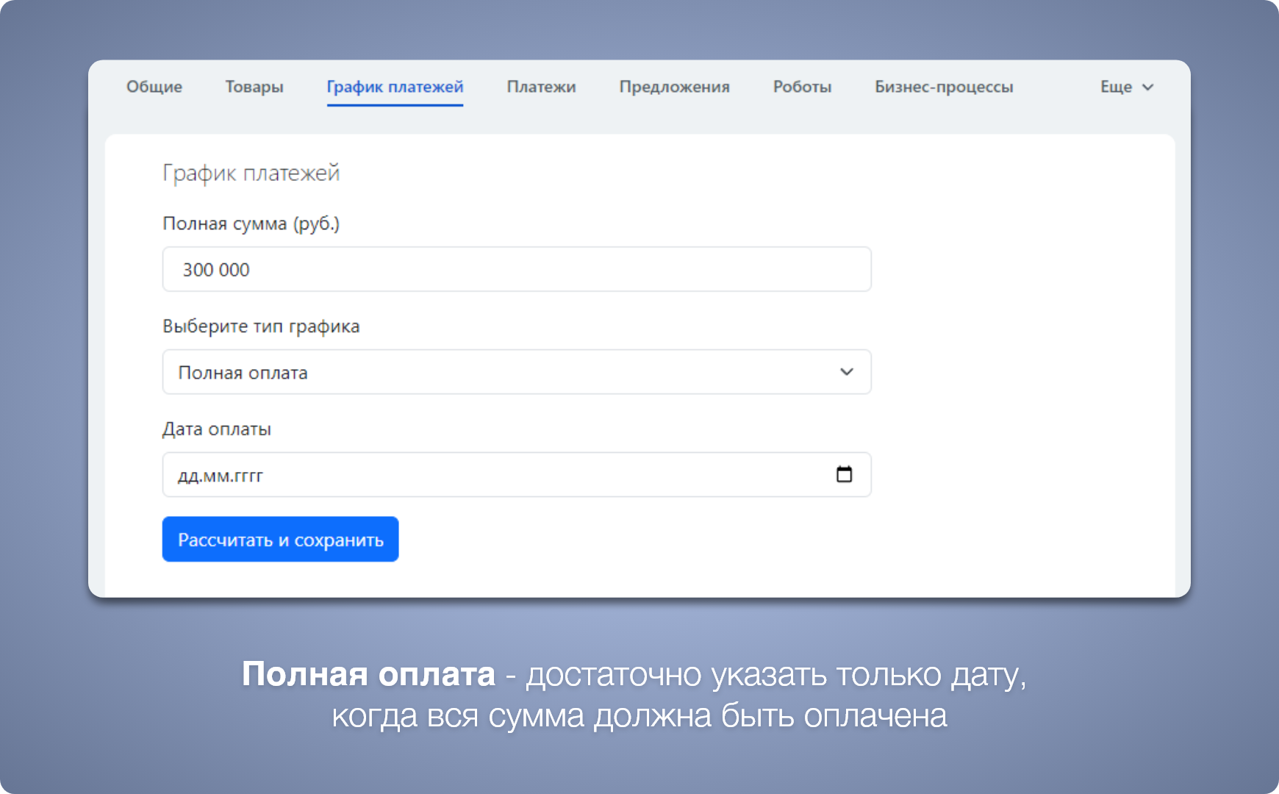Image resolution: width=1279 pixels, height=794 pixels.
Task: Expand the Еще menu in tab bar
Action: tap(1116, 87)
